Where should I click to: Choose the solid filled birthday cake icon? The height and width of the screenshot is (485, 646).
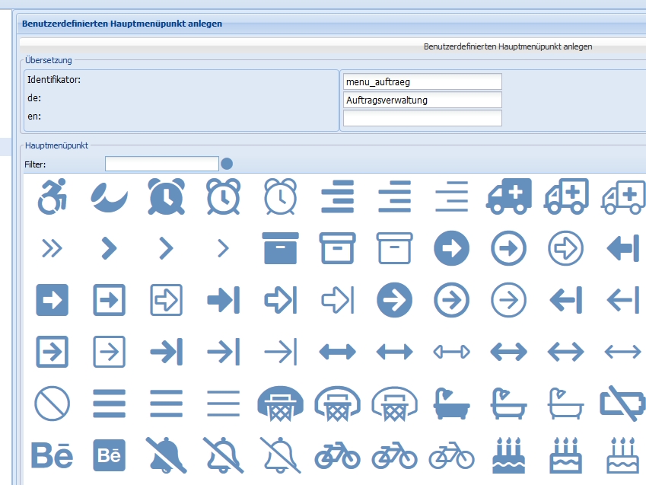click(x=508, y=455)
